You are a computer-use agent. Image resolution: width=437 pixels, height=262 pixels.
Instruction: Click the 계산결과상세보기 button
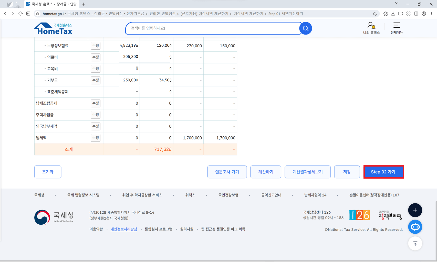click(x=308, y=172)
